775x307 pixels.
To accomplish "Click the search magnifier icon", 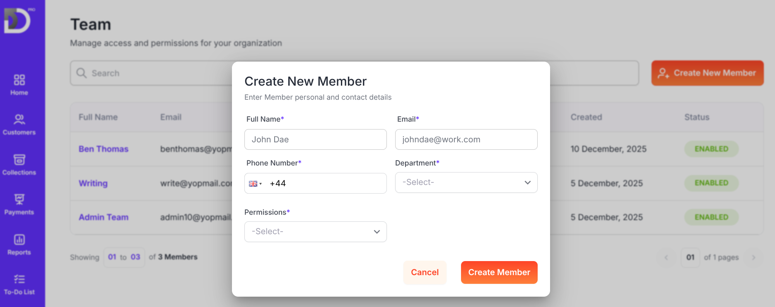I will (x=82, y=73).
